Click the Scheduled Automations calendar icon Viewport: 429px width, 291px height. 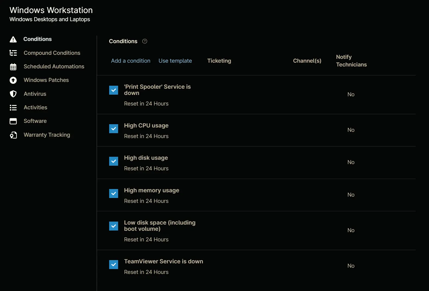click(x=13, y=67)
